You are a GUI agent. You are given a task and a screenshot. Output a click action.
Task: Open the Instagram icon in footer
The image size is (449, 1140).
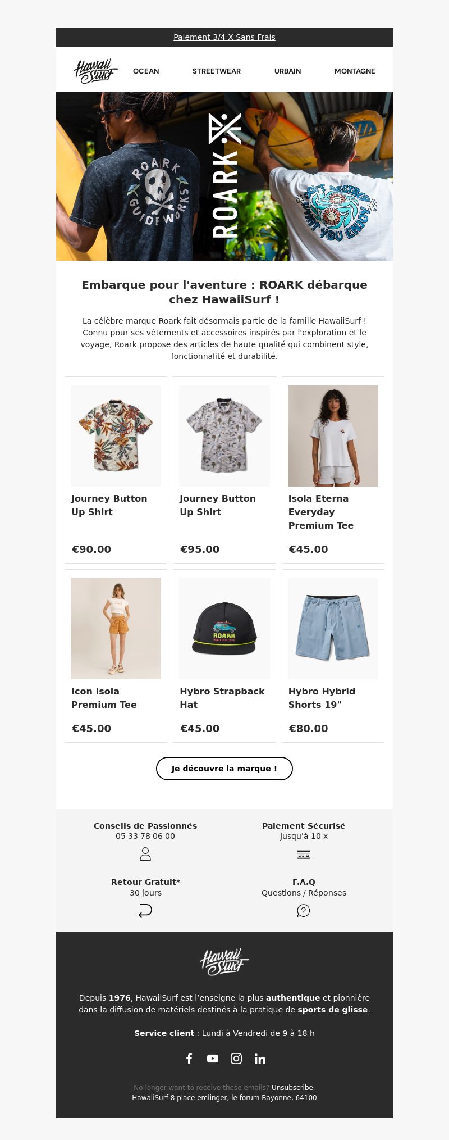(236, 1059)
